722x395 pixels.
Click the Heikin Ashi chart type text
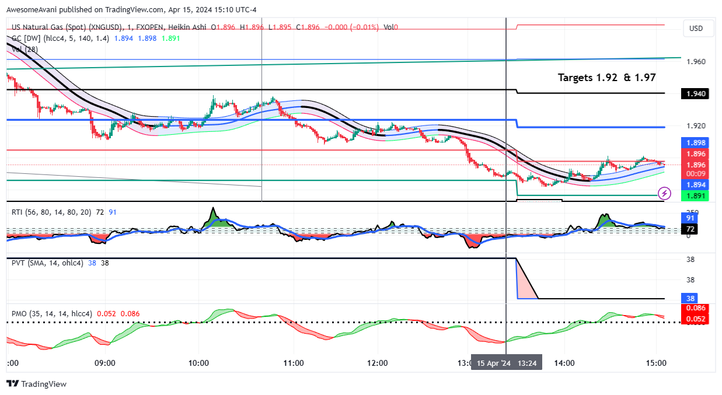pyautogui.click(x=189, y=27)
